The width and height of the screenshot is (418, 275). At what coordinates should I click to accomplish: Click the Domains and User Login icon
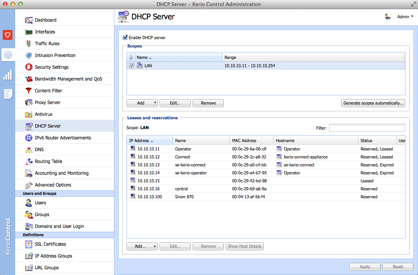[29, 226]
